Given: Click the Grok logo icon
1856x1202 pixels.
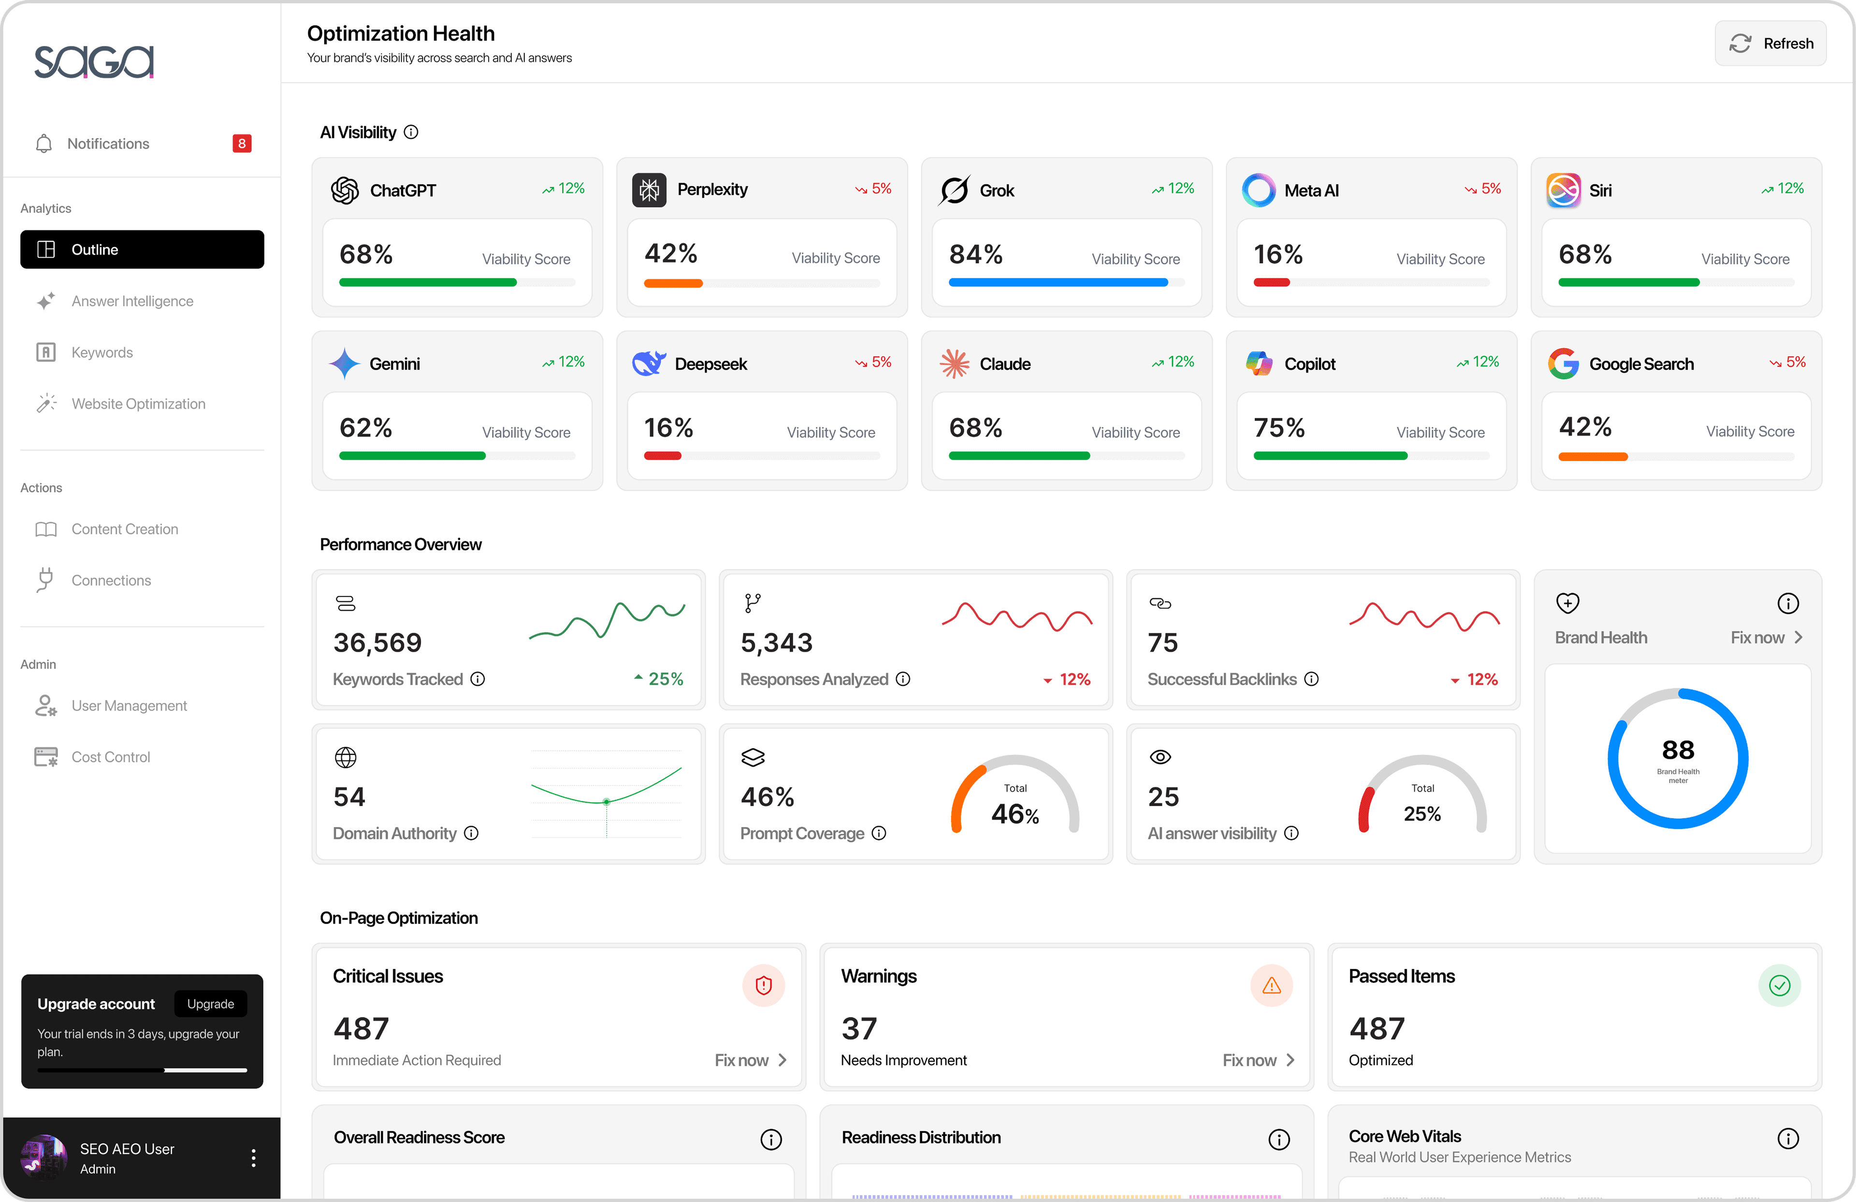Looking at the screenshot, I should (x=955, y=190).
